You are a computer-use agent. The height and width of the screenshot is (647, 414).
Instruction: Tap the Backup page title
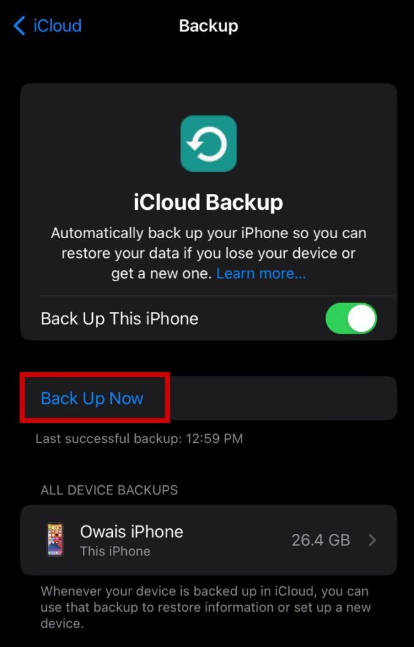209,25
